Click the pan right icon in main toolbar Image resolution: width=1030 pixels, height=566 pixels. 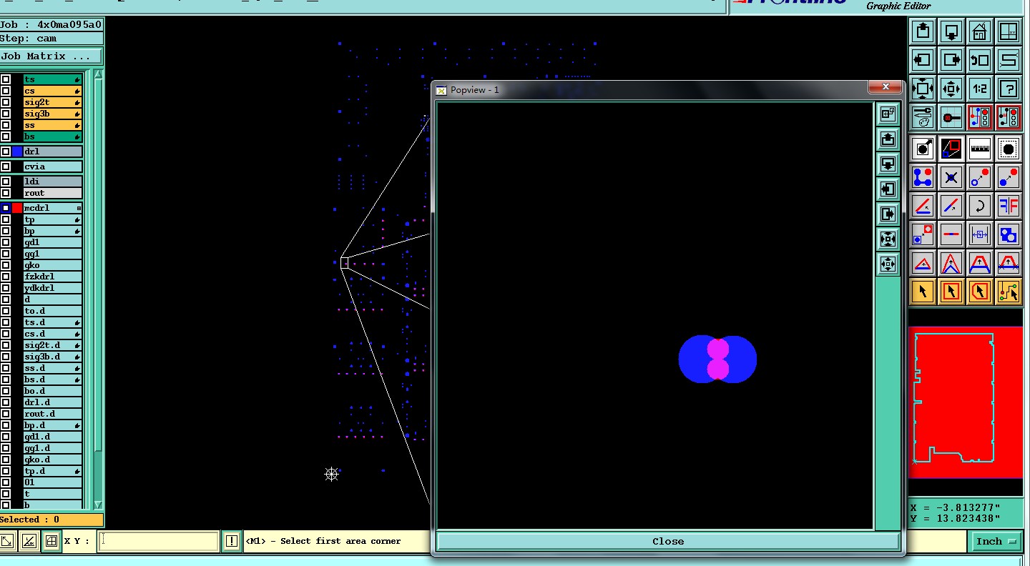[x=951, y=60]
